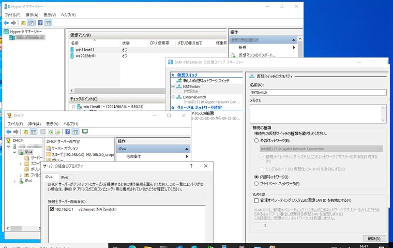Screen dimensions: 393x248
Task: Expand IPv6 node chevron in DHCP tree
Action: point(14,181)
